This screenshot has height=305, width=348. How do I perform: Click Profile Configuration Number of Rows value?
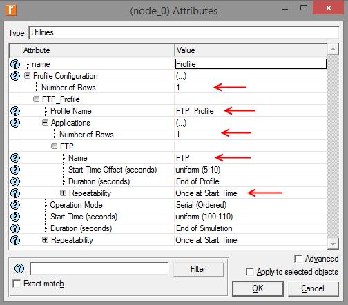click(x=178, y=88)
